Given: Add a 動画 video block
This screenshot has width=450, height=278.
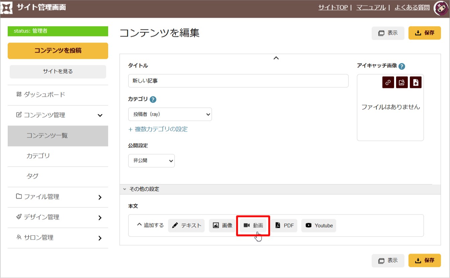Looking at the screenshot, I should (253, 225).
